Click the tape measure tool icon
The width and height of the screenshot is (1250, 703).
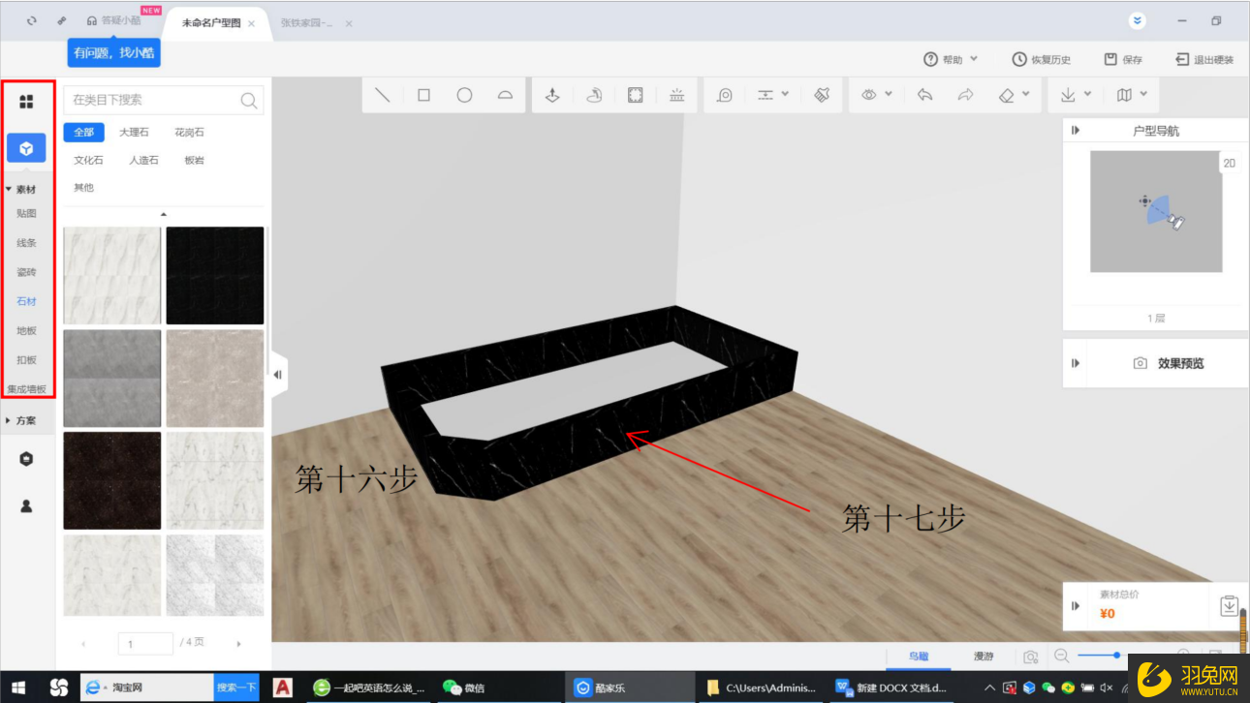[x=725, y=95]
